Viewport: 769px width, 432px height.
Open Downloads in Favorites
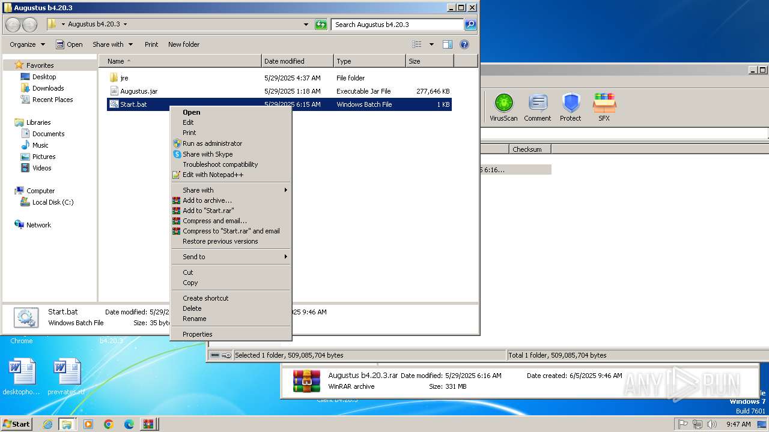[x=48, y=88]
